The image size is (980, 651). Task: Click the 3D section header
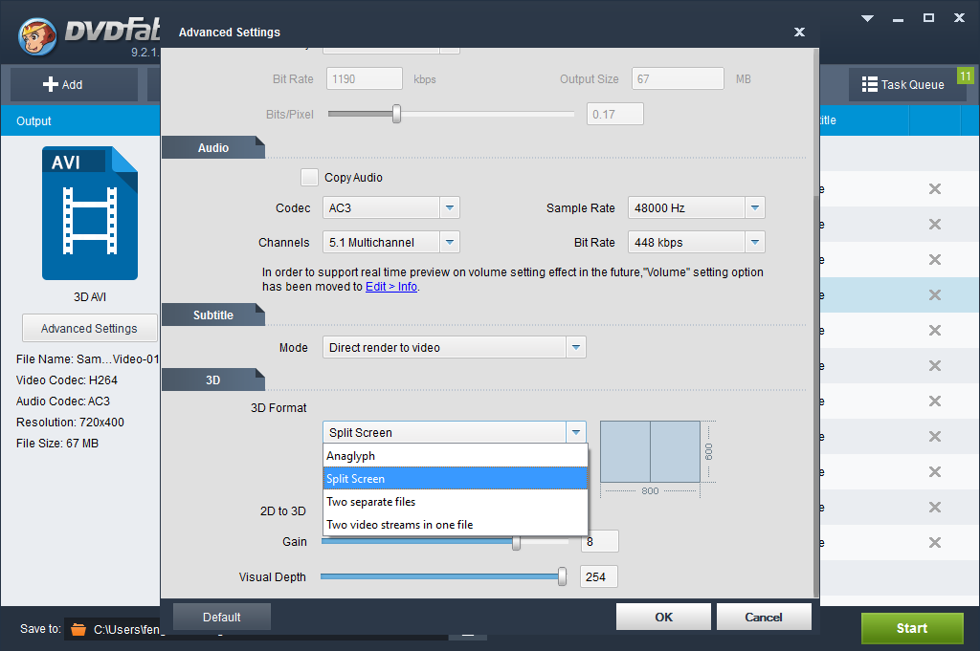pos(213,380)
